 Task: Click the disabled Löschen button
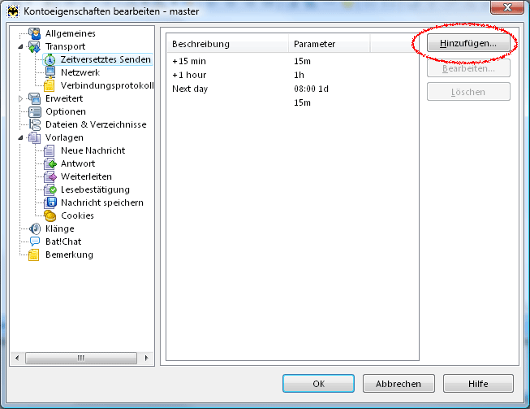pyautogui.click(x=468, y=92)
